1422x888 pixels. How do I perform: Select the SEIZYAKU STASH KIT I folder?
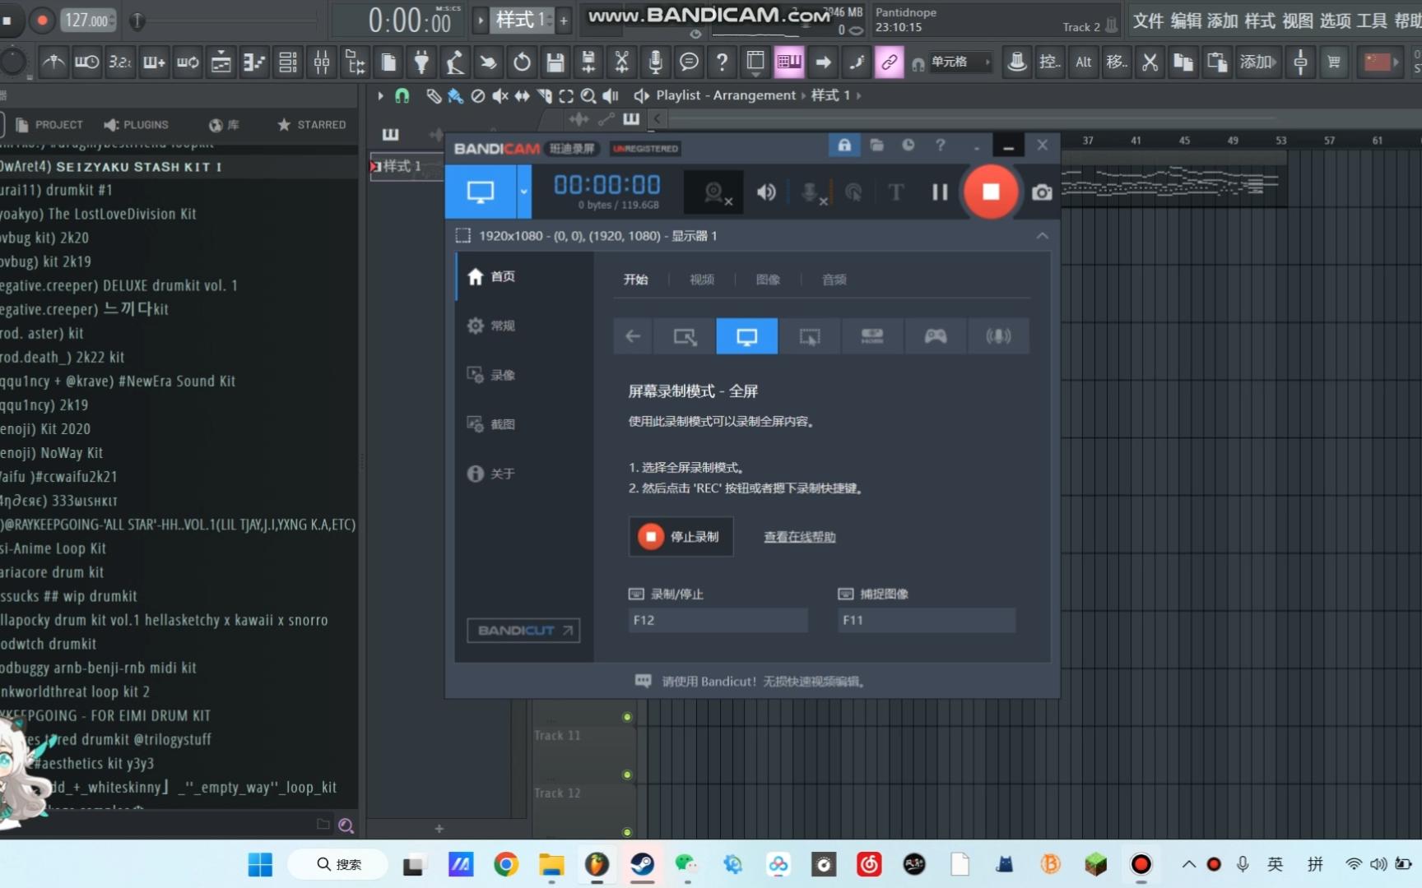point(179,166)
